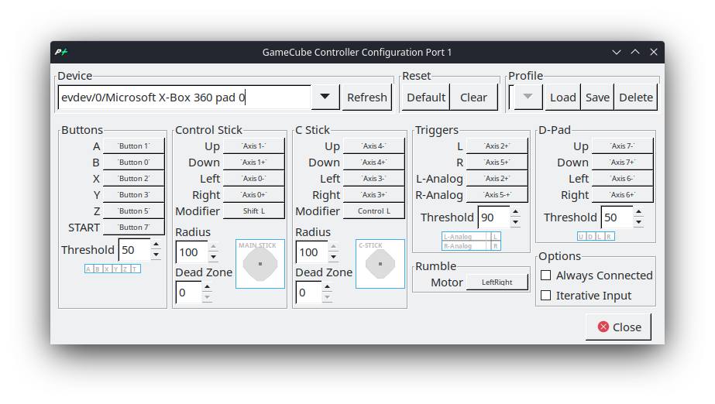Screen dimensions: 715x404
Task: Change Control Stick Right binding 'Axis 0+'
Action: 253,194
